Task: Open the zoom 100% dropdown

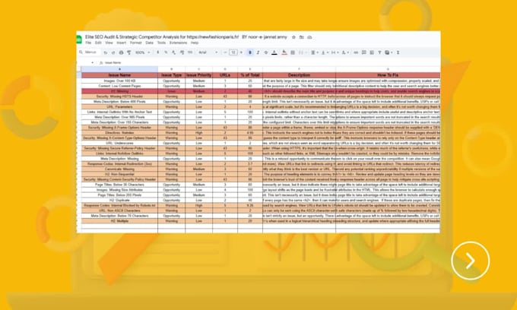Action: (142, 52)
